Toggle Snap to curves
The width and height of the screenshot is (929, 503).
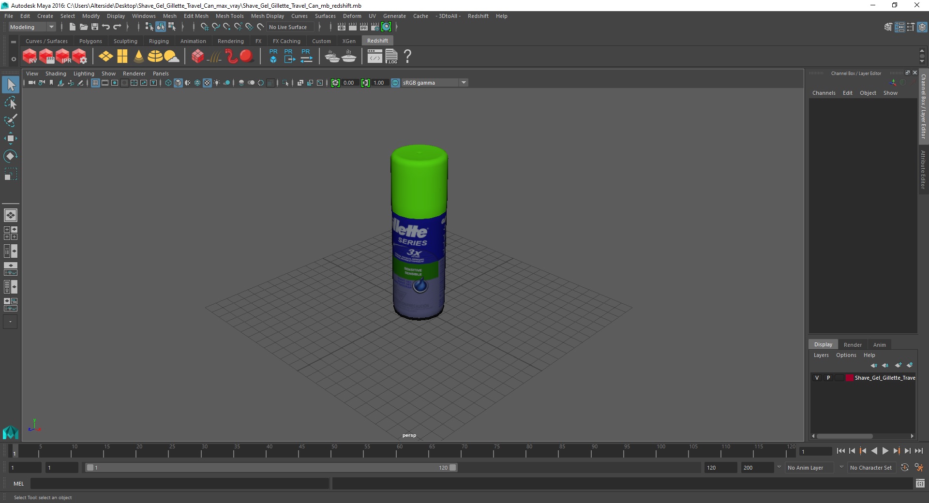click(x=216, y=27)
